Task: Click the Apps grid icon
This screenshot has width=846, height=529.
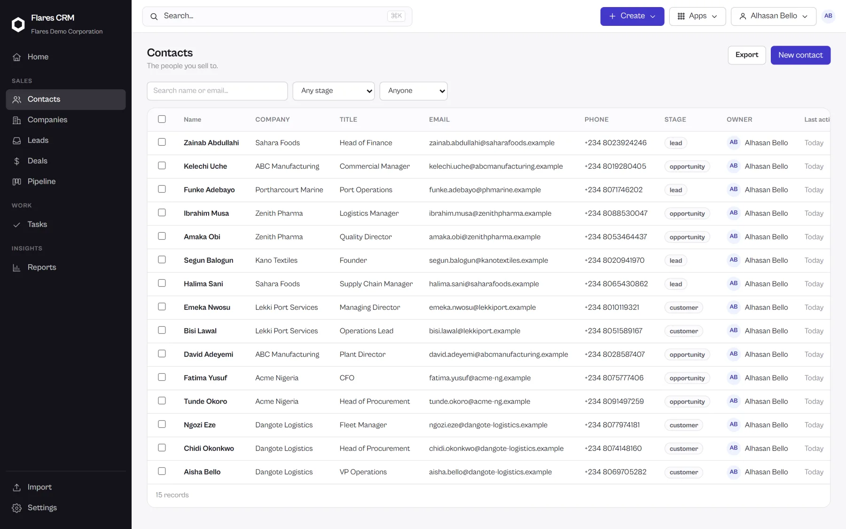Action: (681, 16)
